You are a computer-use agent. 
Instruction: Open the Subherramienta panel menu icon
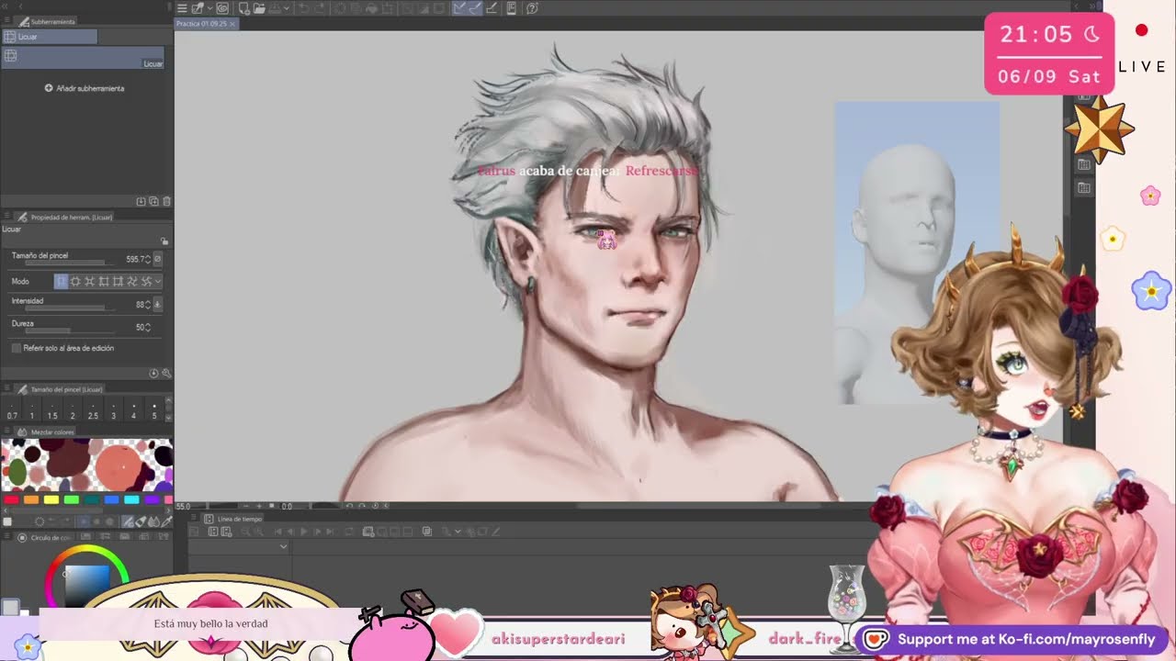(x=8, y=21)
